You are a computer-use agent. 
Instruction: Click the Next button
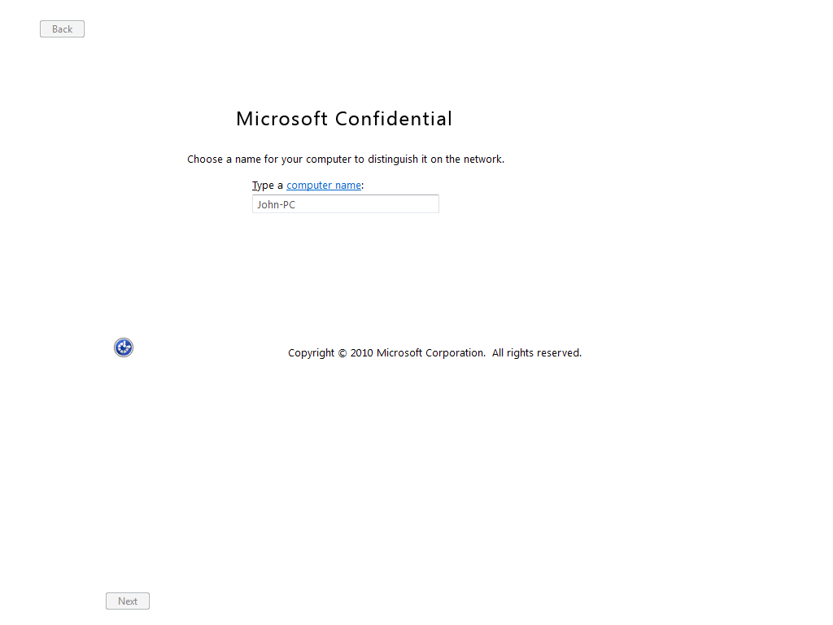128,601
